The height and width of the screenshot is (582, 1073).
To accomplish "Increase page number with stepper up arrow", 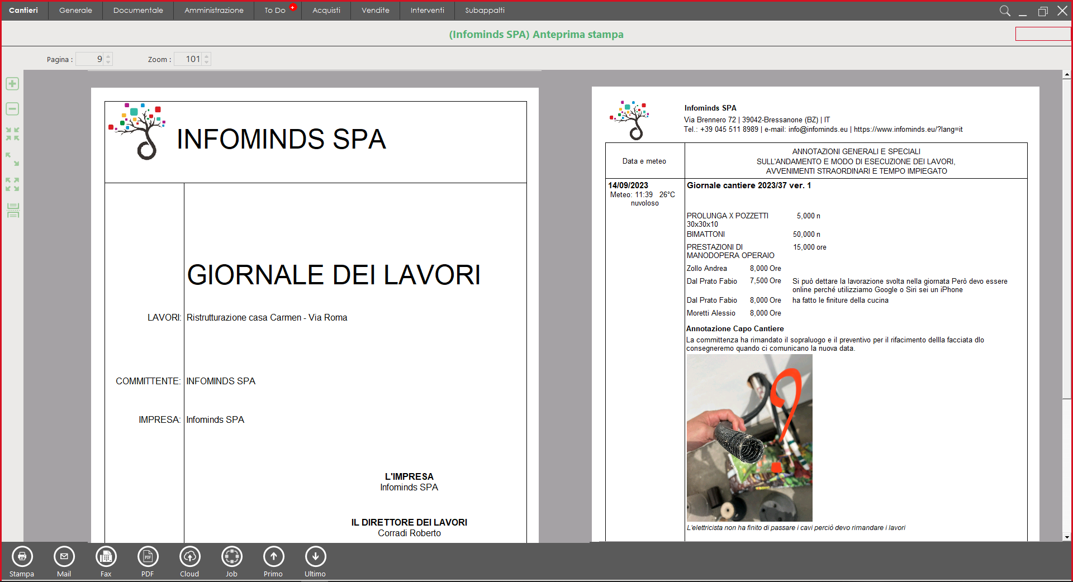I will [108, 56].
